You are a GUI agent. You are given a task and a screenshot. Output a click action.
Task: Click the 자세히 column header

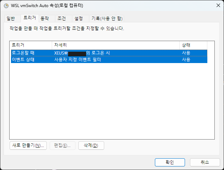(x=116, y=45)
